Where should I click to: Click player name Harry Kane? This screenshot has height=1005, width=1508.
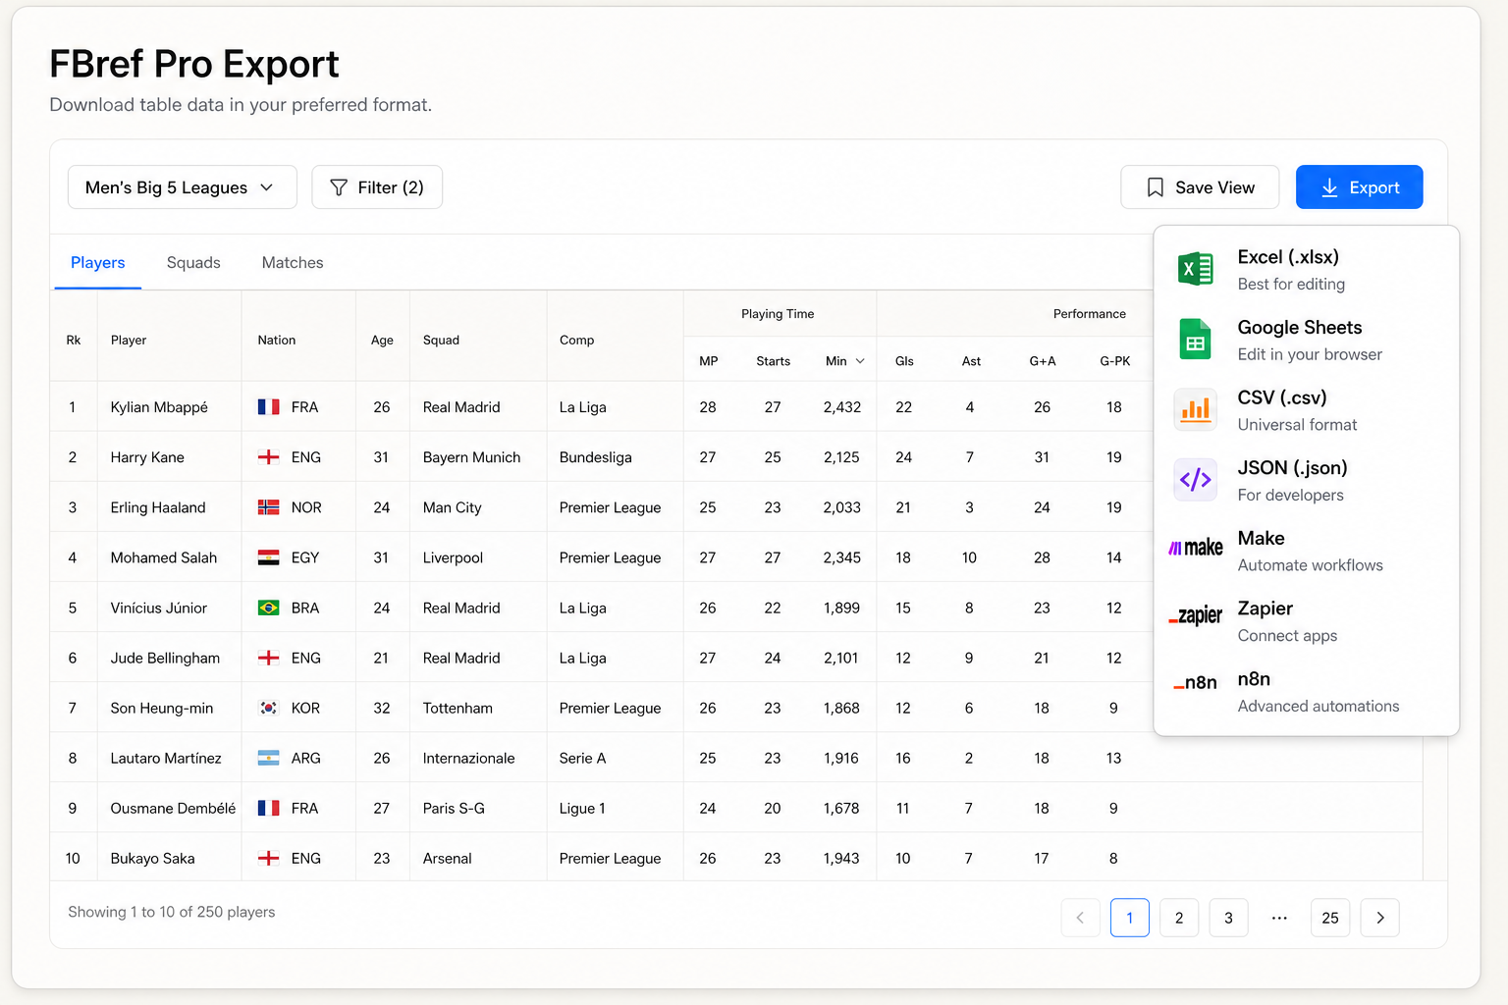coord(147,457)
